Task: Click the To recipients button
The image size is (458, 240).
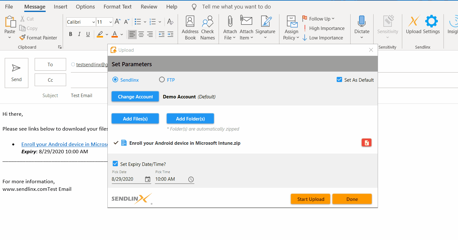Action: pyautogui.click(x=50, y=64)
